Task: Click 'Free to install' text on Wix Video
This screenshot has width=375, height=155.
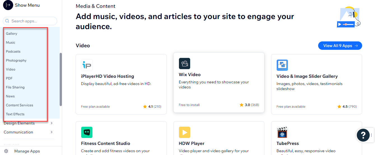Action: [189, 105]
